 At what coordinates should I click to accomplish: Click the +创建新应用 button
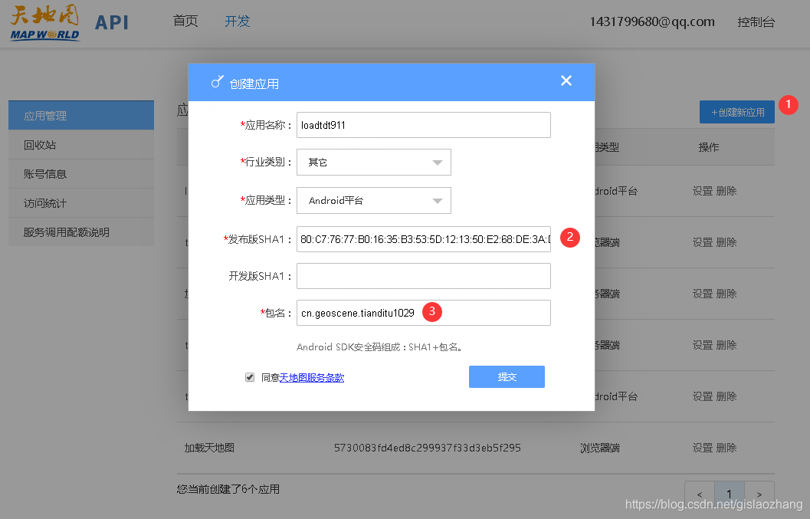(737, 112)
